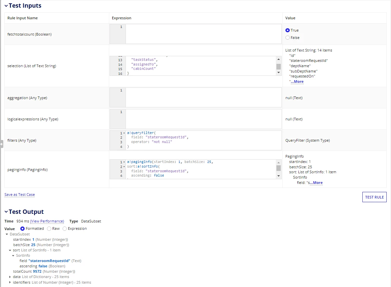Click null (Text) value for logicalexpressions
Viewport: 391px width, 287px height.
click(x=294, y=119)
